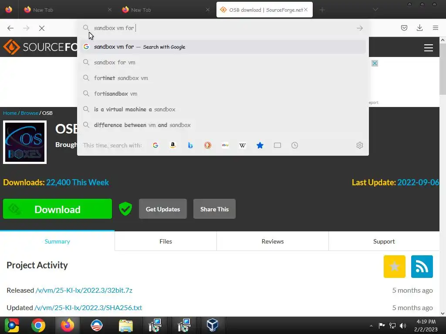Click the Get Updates button
The width and height of the screenshot is (446, 334).
pyautogui.click(x=163, y=209)
